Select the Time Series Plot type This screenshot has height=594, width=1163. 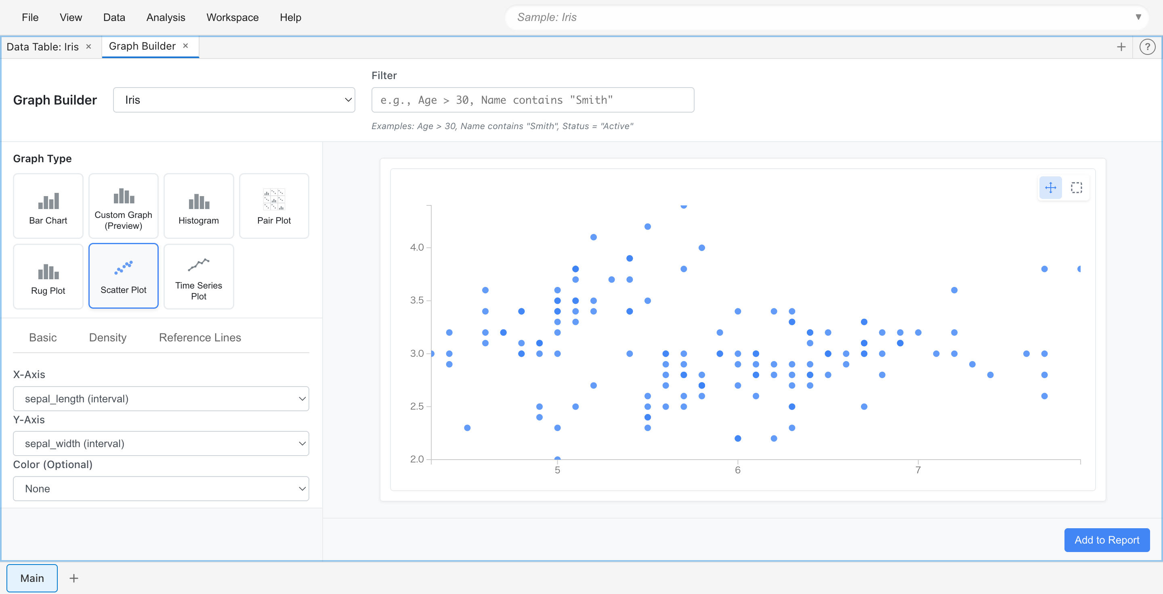pos(199,276)
